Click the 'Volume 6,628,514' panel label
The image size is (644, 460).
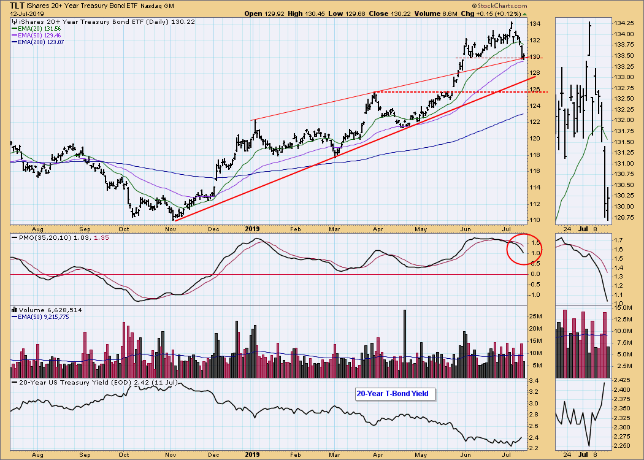pos(50,310)
